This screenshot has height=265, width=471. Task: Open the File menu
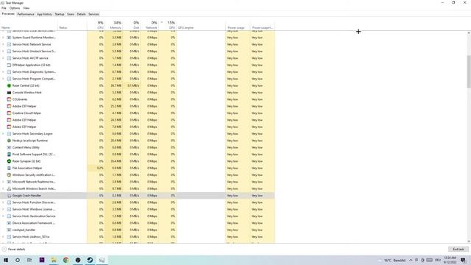4,8
